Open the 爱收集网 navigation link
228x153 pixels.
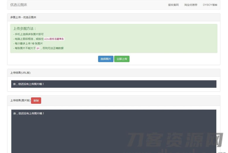click(173, 5)
